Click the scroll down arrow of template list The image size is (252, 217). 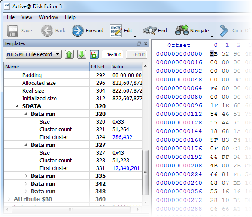pyautogui.click(x=146, y=202)
